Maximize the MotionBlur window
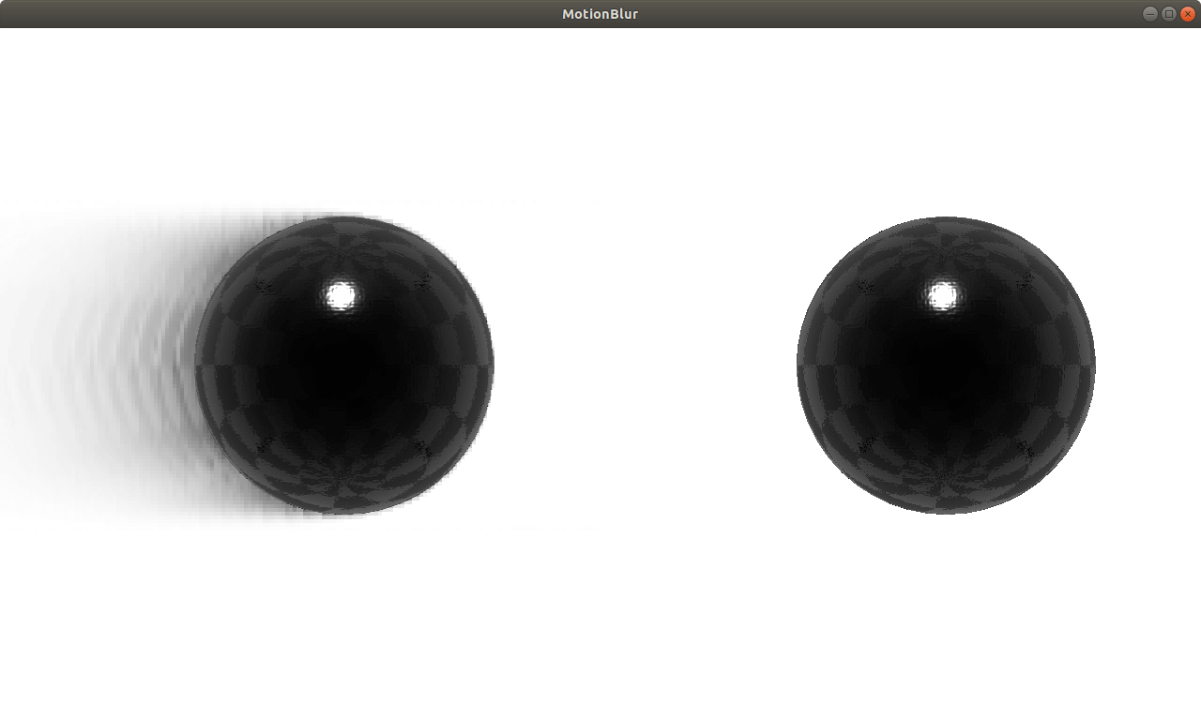The image size is (1201, 703). (1169, 14)
